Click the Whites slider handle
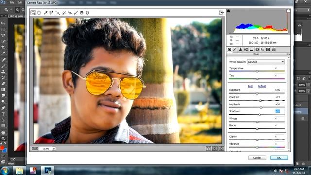This screenshot has width=311, height=175. click(257, 122)
